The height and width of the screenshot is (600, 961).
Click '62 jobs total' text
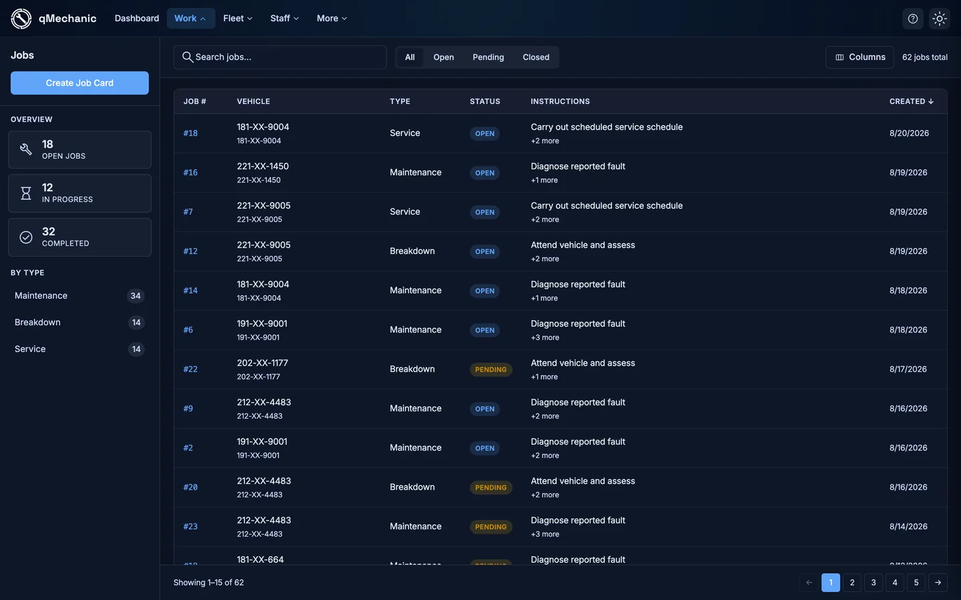(x=925, y=57)
